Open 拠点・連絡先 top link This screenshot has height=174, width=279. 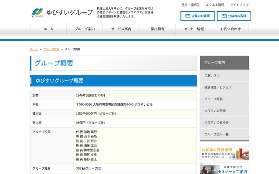coord(191,5)
